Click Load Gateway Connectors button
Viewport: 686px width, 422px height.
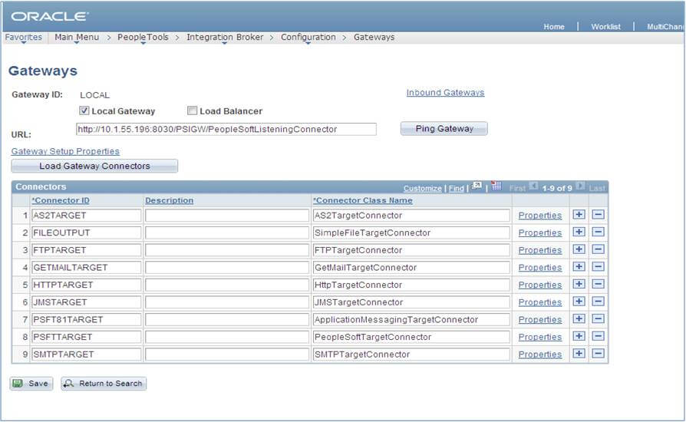(94, 166)
